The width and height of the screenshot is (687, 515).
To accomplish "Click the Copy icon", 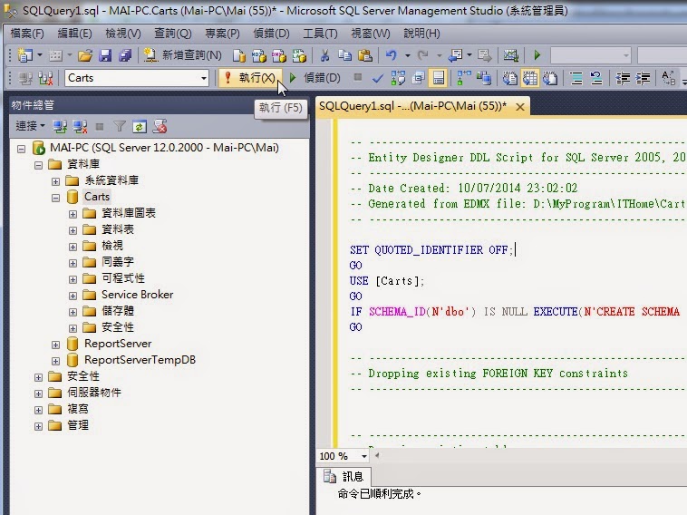I will tap(344, 55).
